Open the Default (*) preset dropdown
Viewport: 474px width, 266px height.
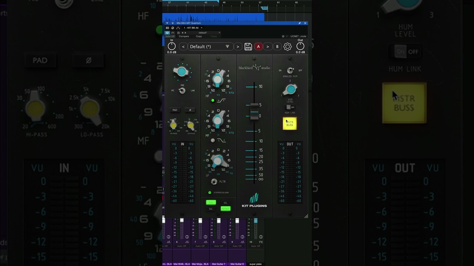coord(210,47)
